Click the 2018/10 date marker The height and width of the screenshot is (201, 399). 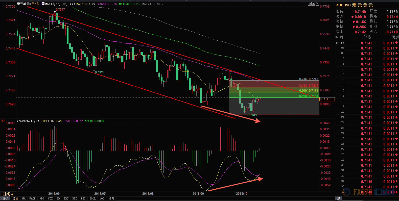click(x=242, y=194)
